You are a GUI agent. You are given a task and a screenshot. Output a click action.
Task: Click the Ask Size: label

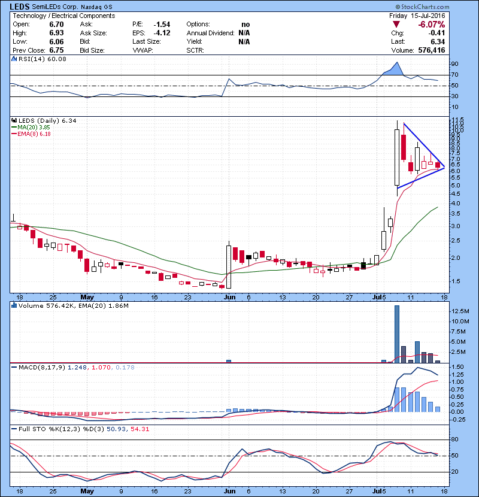point(93,33)
